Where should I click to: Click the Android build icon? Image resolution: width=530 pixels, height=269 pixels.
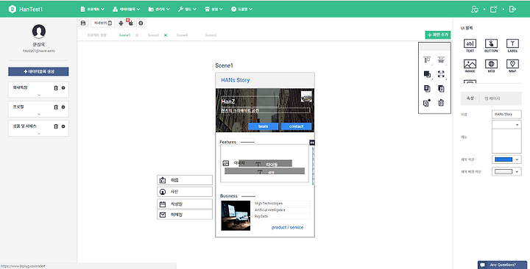(x=121, y=24)
